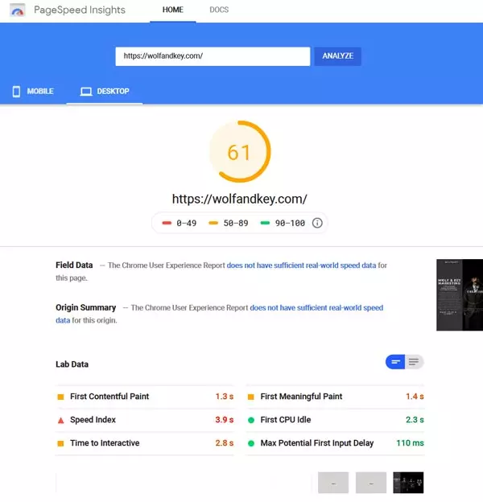483x502 pixels.
Task: Click the score legend info icon
Action: tap(317, 223)
